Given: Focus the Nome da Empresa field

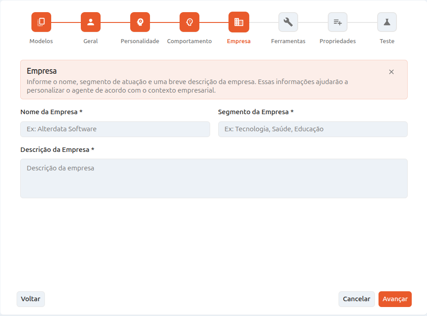Looking at the screenshot, I should coord(115,129).
